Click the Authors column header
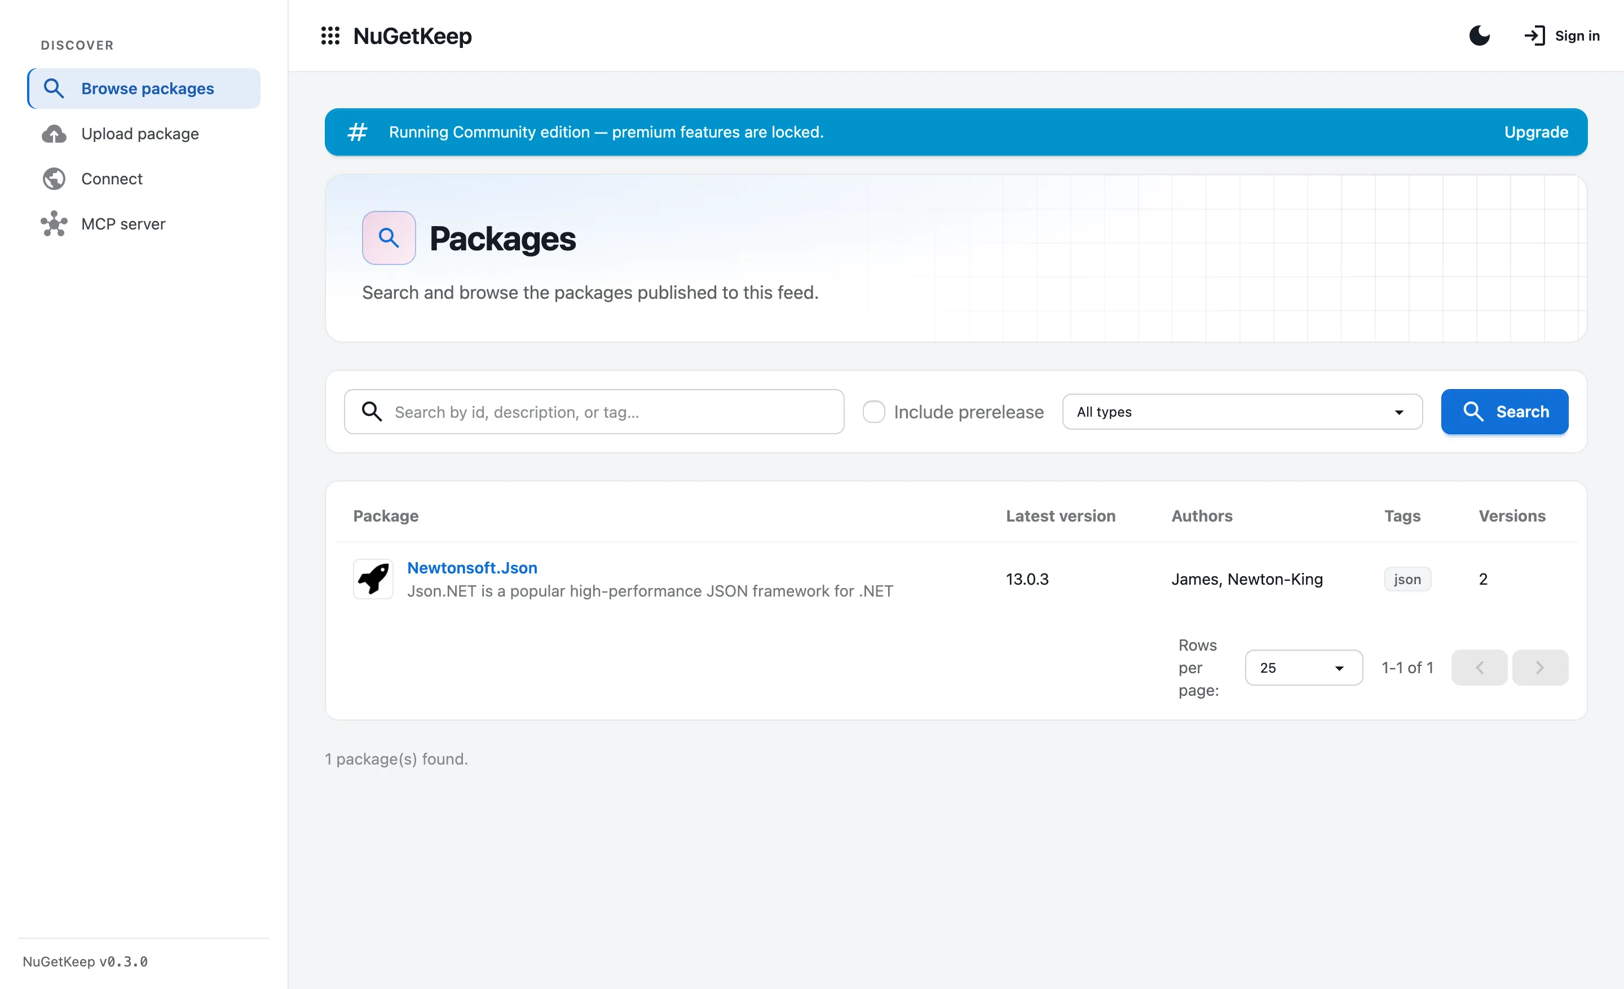The height and width of the screenshot is (989, 1624). (1202, 516)
